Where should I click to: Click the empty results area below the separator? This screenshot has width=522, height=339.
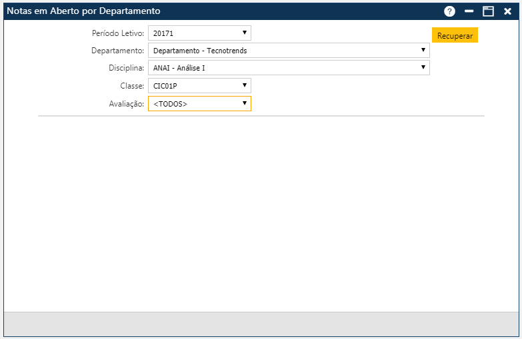point(261,213)
